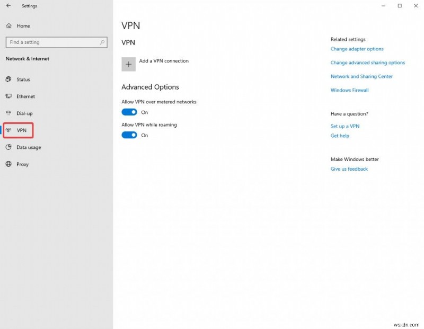This screenshot has height=329, width=424.
Task: Open Dial-up settings
Action: click(x=23, y=113)
